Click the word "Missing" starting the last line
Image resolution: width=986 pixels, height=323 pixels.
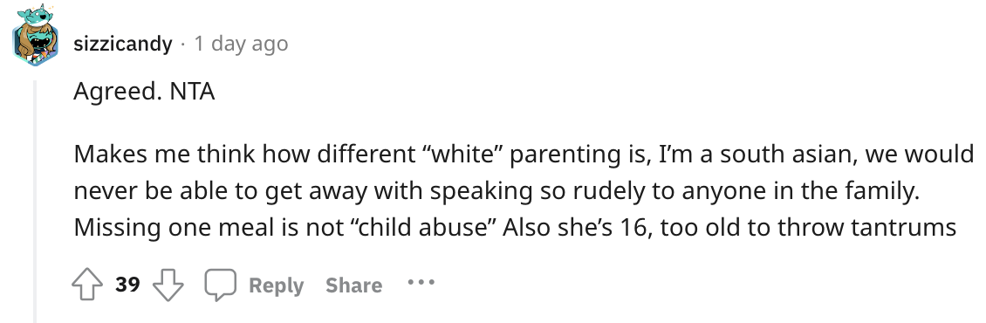click(117, 229)
